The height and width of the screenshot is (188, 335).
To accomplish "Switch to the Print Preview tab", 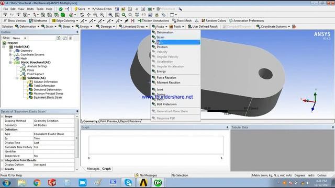I will point(108,121).
